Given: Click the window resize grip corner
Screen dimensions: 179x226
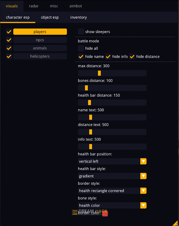Looking at the screenshot, I should click(x=175, y=223).
